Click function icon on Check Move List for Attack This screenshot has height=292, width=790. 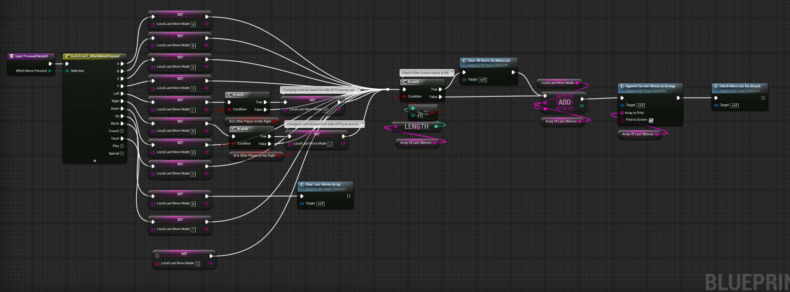(x=716, y=86)
